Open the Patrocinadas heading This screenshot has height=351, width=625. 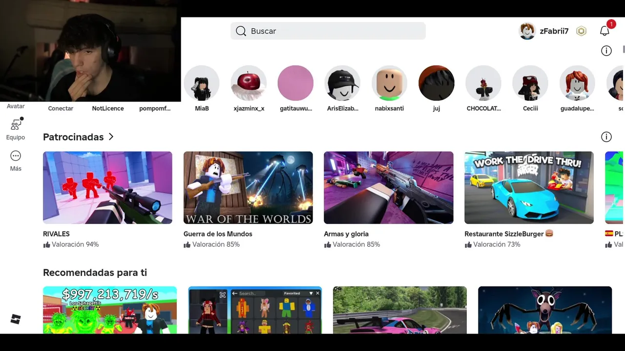[x=73, y=137]
